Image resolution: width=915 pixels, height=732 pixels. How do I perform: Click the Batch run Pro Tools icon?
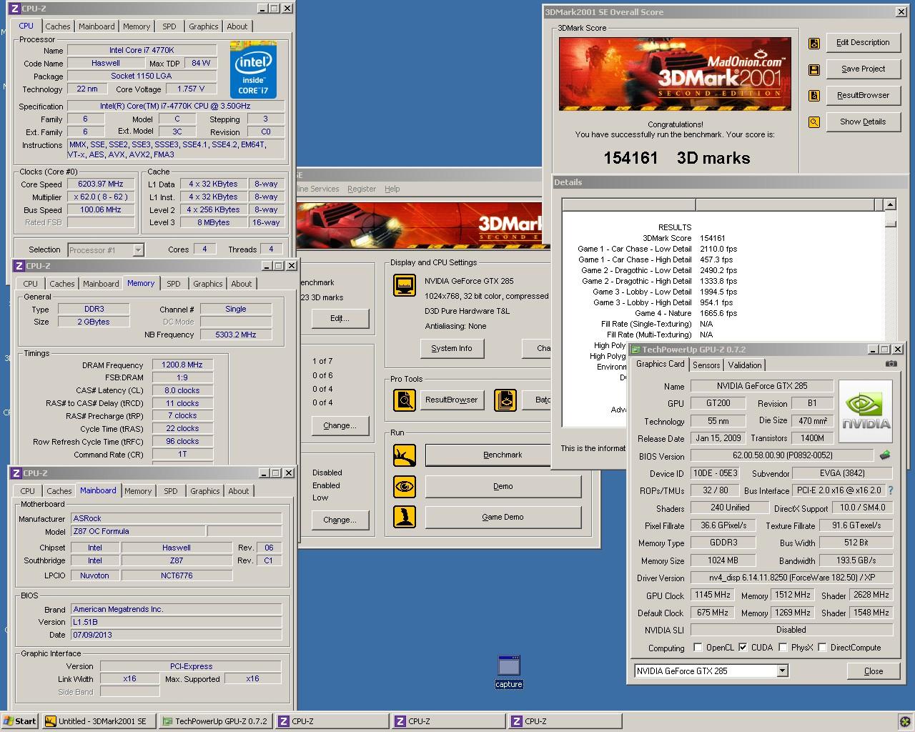click(x=505, y=400)
